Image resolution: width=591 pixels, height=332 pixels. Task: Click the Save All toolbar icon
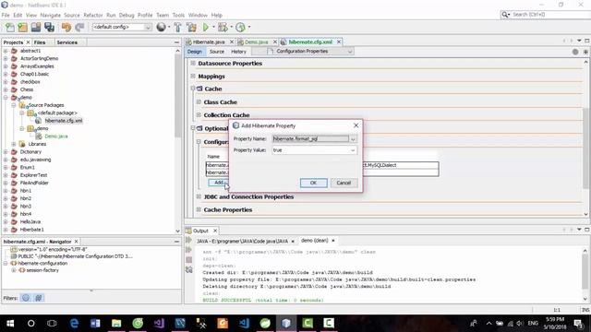click(49, 27)
